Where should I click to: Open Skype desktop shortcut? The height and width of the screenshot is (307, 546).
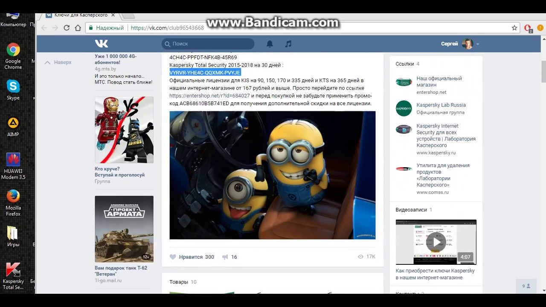[13, 90]
